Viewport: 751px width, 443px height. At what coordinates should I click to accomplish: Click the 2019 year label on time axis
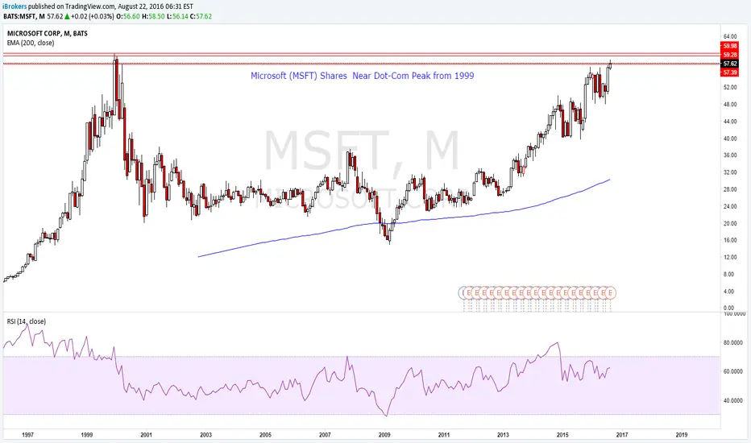[681, 435]
